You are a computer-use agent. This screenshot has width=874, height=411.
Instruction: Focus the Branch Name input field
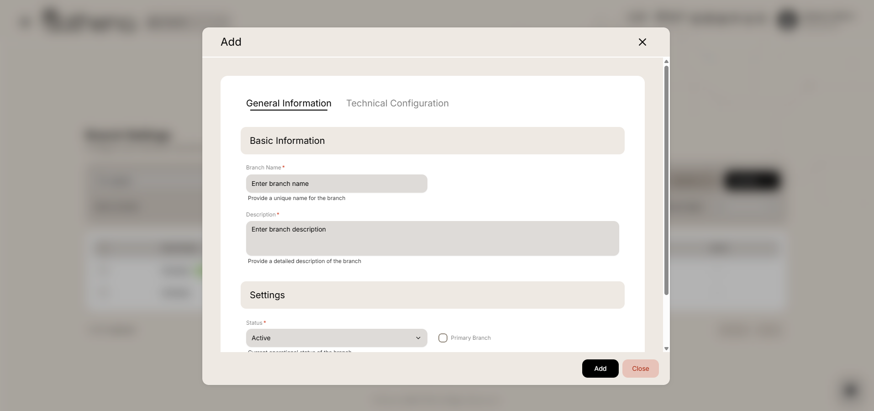(337, 184)
